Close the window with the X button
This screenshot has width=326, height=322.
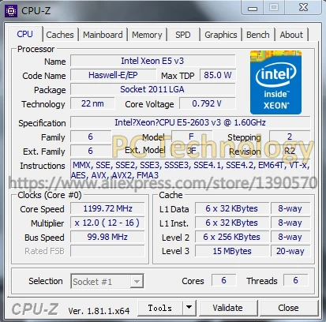point(303,7)
